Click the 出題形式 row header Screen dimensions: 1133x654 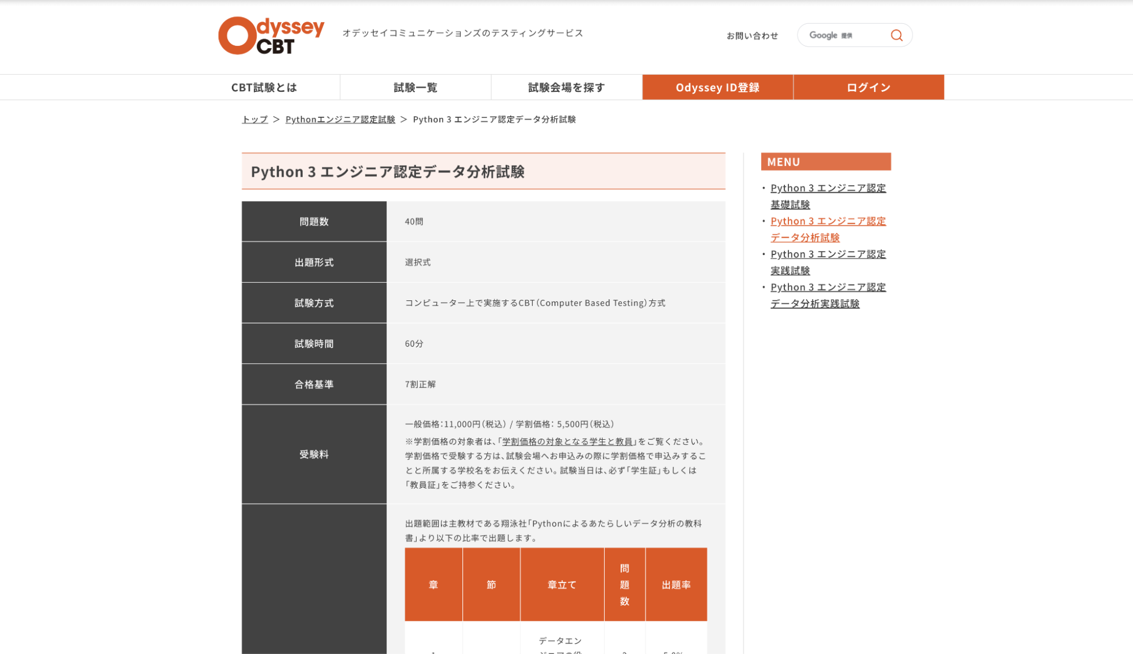coord(314,262)
